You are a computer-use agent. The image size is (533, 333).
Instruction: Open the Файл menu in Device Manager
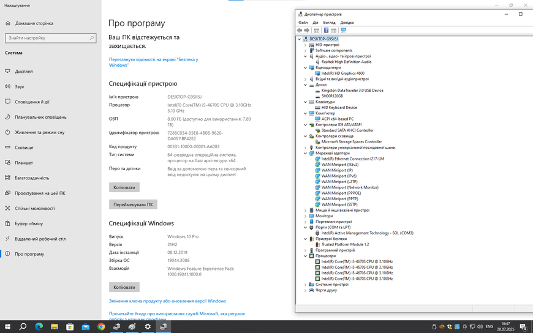point(303,23)
